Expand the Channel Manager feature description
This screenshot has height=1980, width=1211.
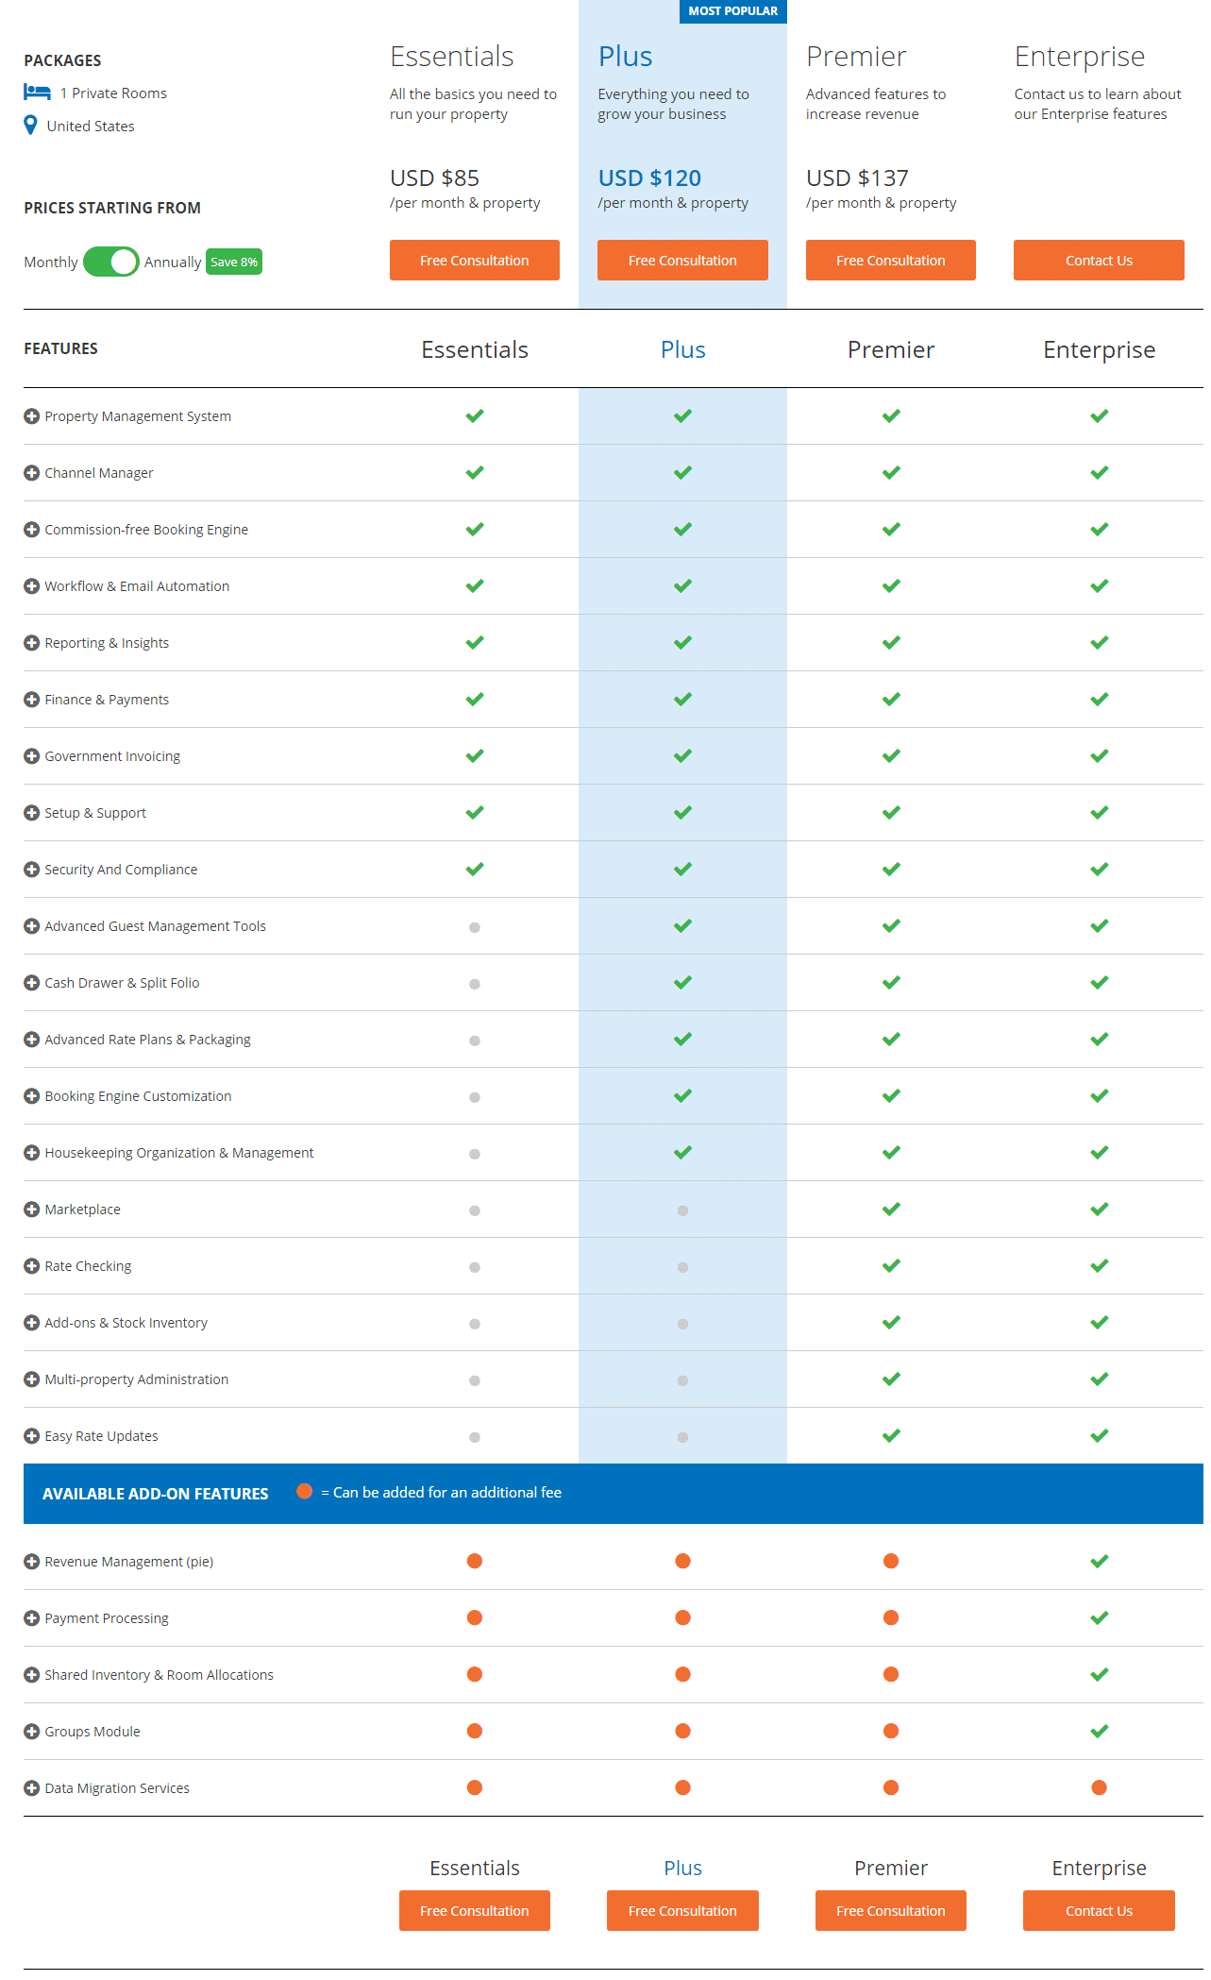[x=31, y=472]
